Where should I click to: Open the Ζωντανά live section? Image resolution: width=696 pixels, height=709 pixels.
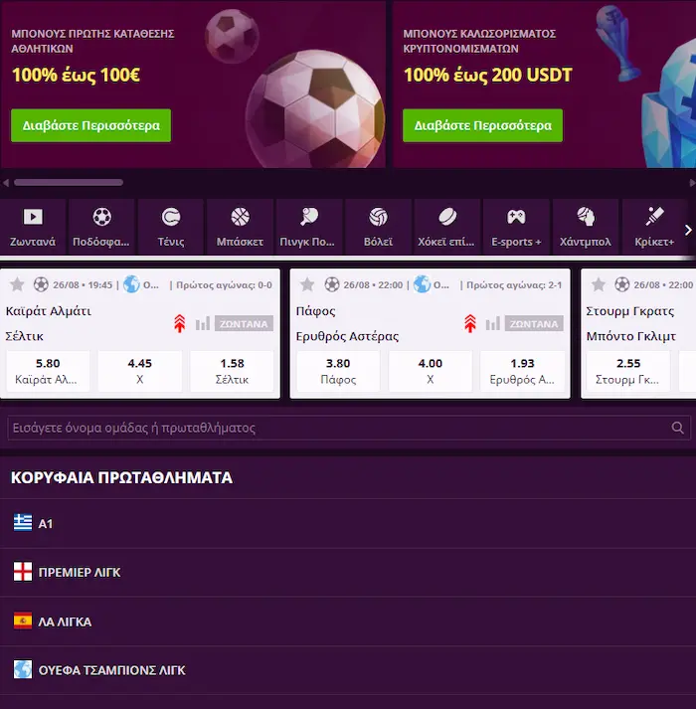[33, 227]
